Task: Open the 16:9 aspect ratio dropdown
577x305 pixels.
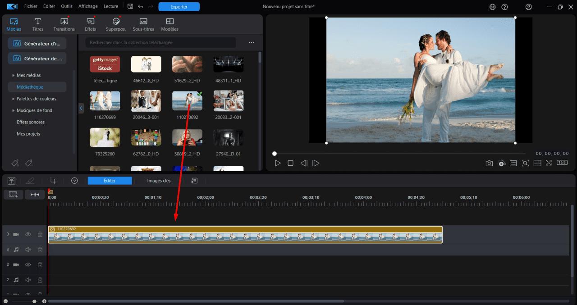Action: [x=562, y=163]
